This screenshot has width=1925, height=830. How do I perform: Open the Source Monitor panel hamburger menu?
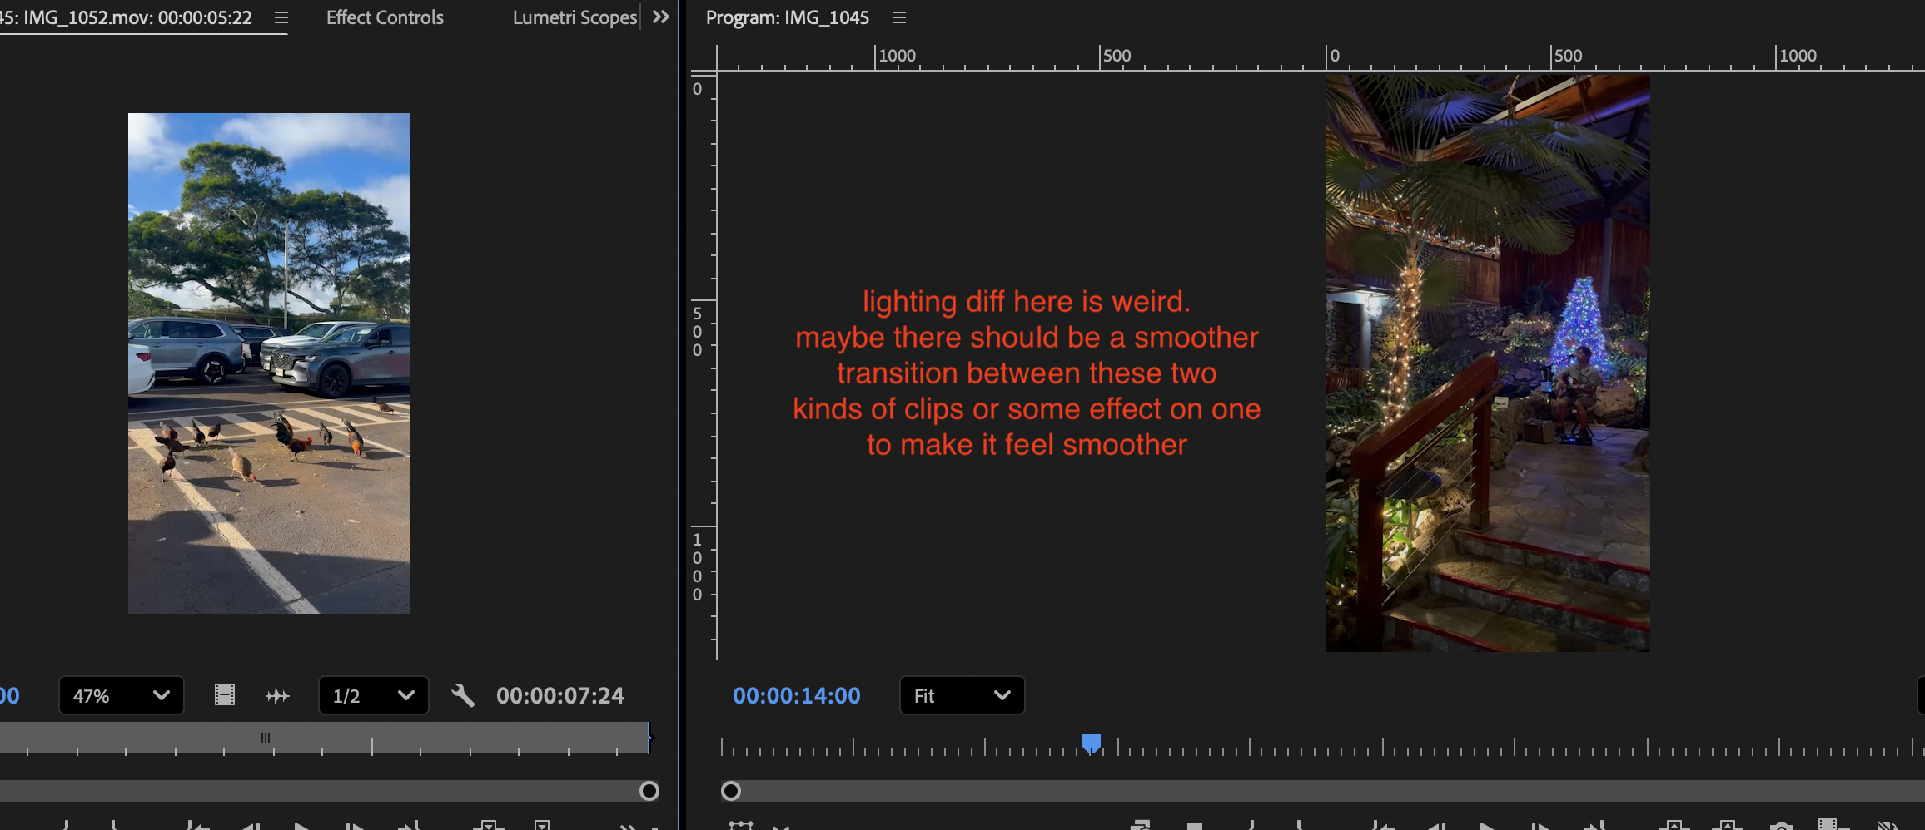tap(281, 17)
